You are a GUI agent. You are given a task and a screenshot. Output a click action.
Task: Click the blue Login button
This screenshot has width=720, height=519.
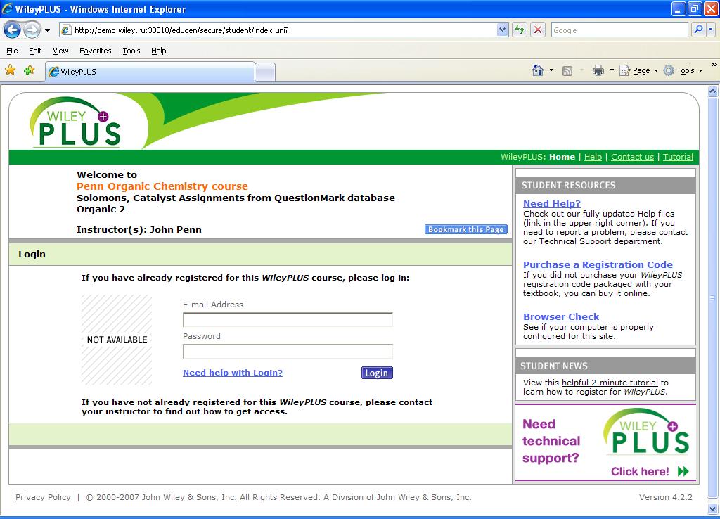point(377,373)
